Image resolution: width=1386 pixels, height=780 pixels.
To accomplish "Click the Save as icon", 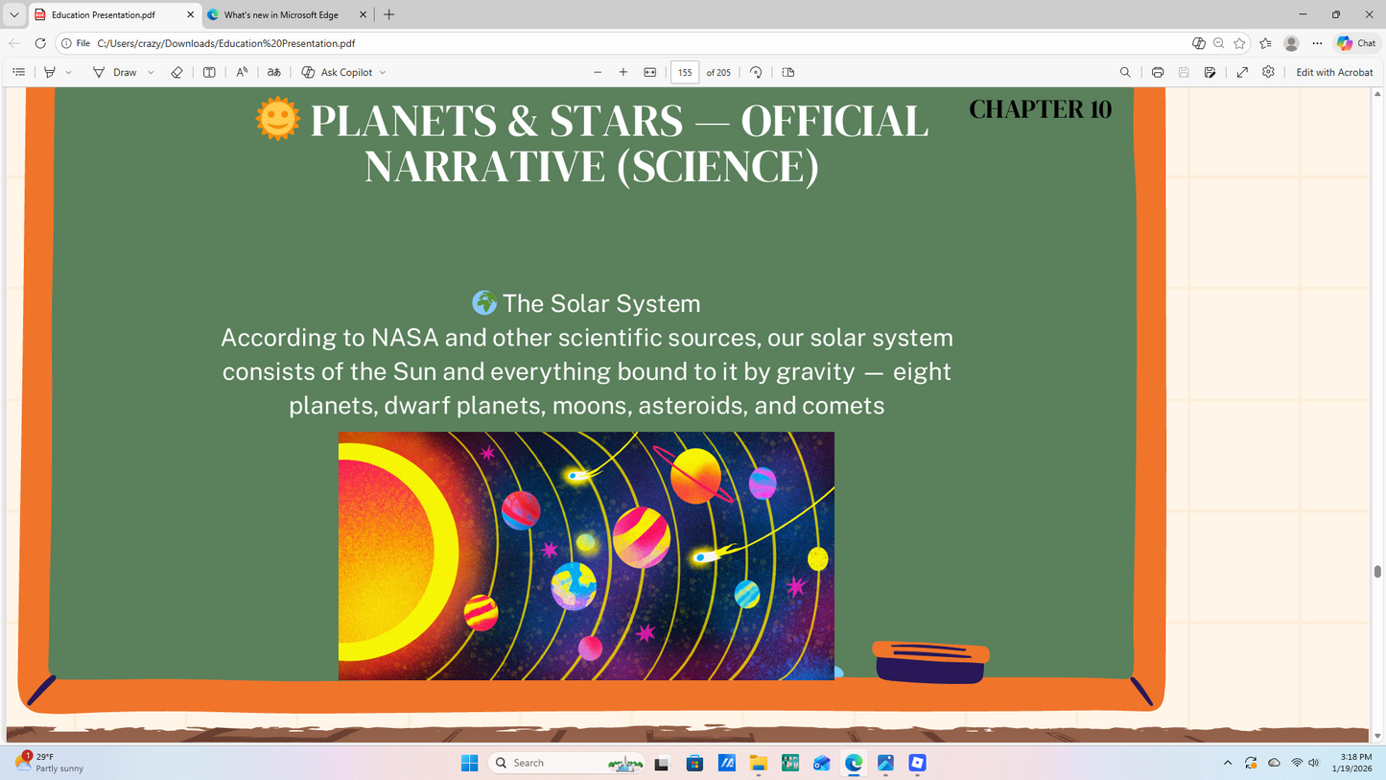I will (x=1210, y=72).
